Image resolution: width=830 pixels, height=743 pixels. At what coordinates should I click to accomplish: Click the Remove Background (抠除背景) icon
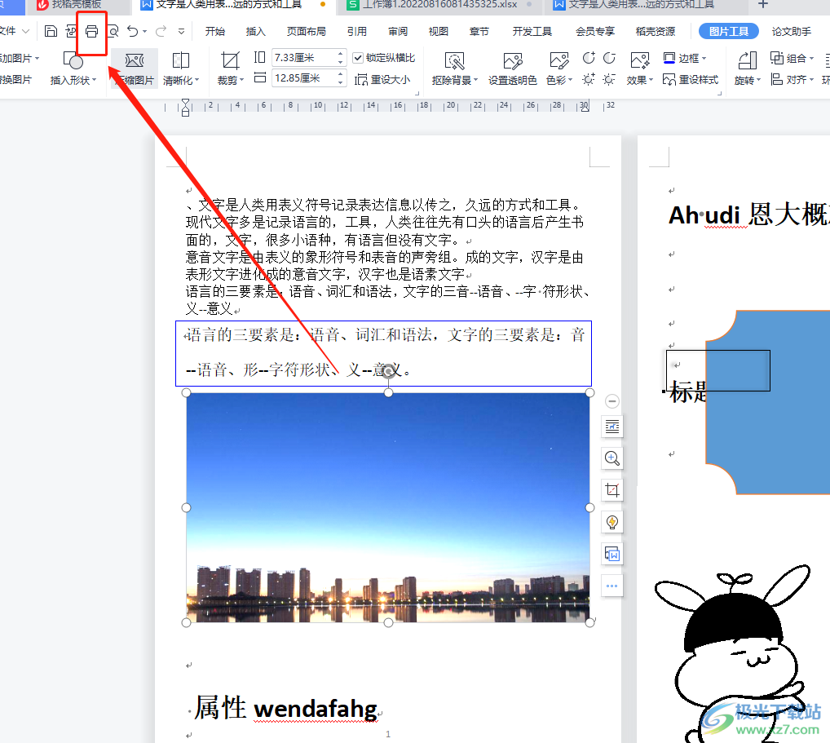[x=453, y=61]
